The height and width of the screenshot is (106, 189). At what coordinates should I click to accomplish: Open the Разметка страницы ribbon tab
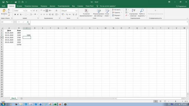[x=31, y=6]
